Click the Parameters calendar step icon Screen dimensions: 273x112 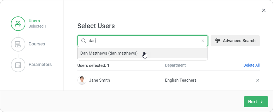point(18,65)
